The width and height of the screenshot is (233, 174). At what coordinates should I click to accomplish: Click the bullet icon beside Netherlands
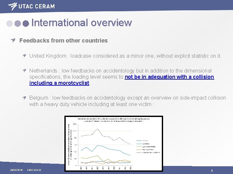click(24, 71)
